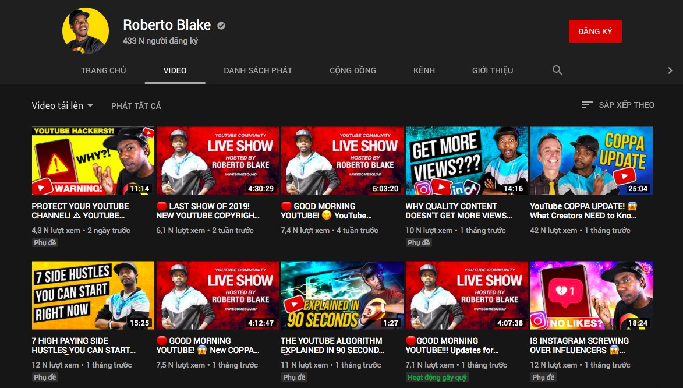
Task: Open the 4:07:38 Live Show thumbnail
Action: pos(467,295)
